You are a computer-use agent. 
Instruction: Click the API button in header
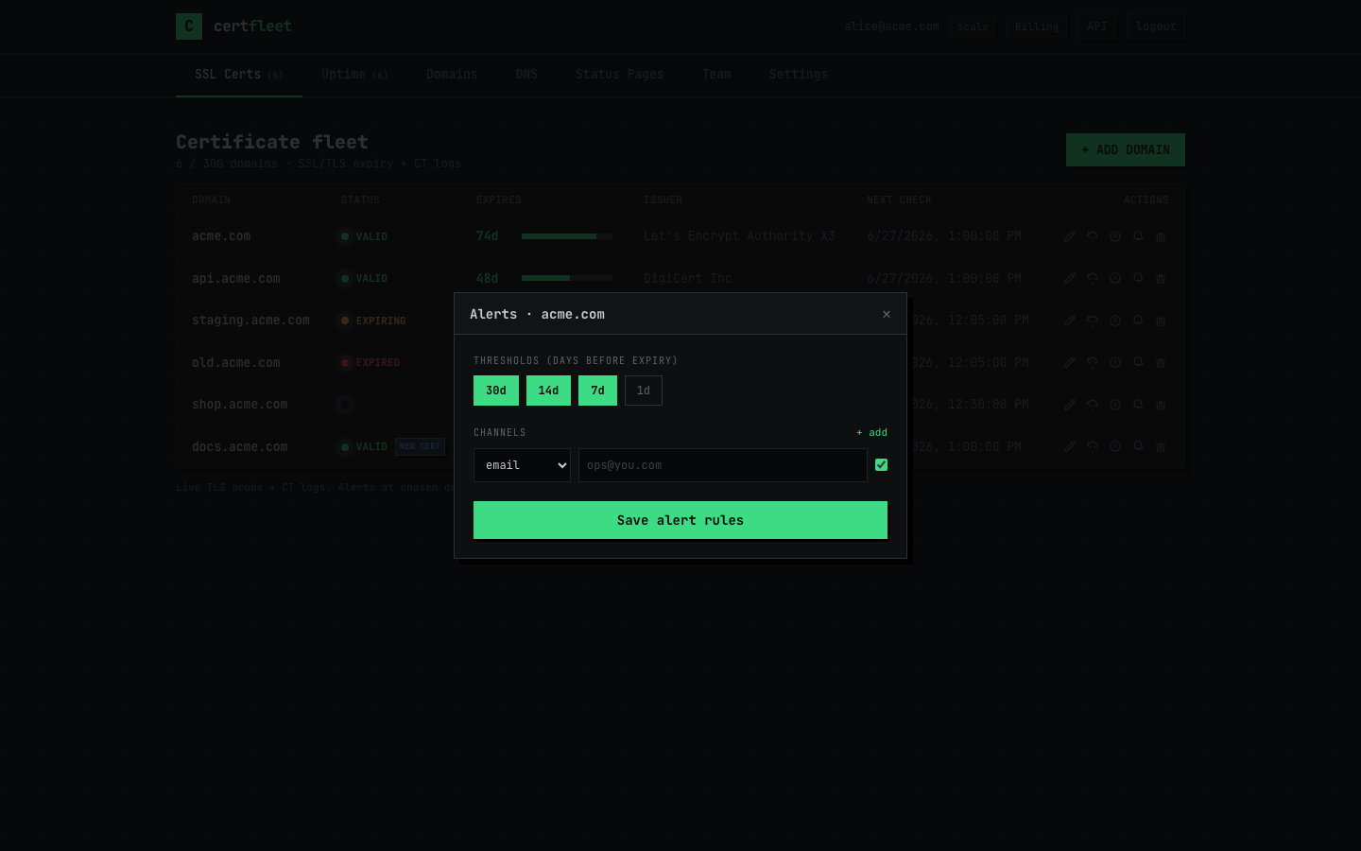1097,26
